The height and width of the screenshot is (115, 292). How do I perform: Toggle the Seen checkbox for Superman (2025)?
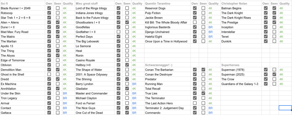274,74
